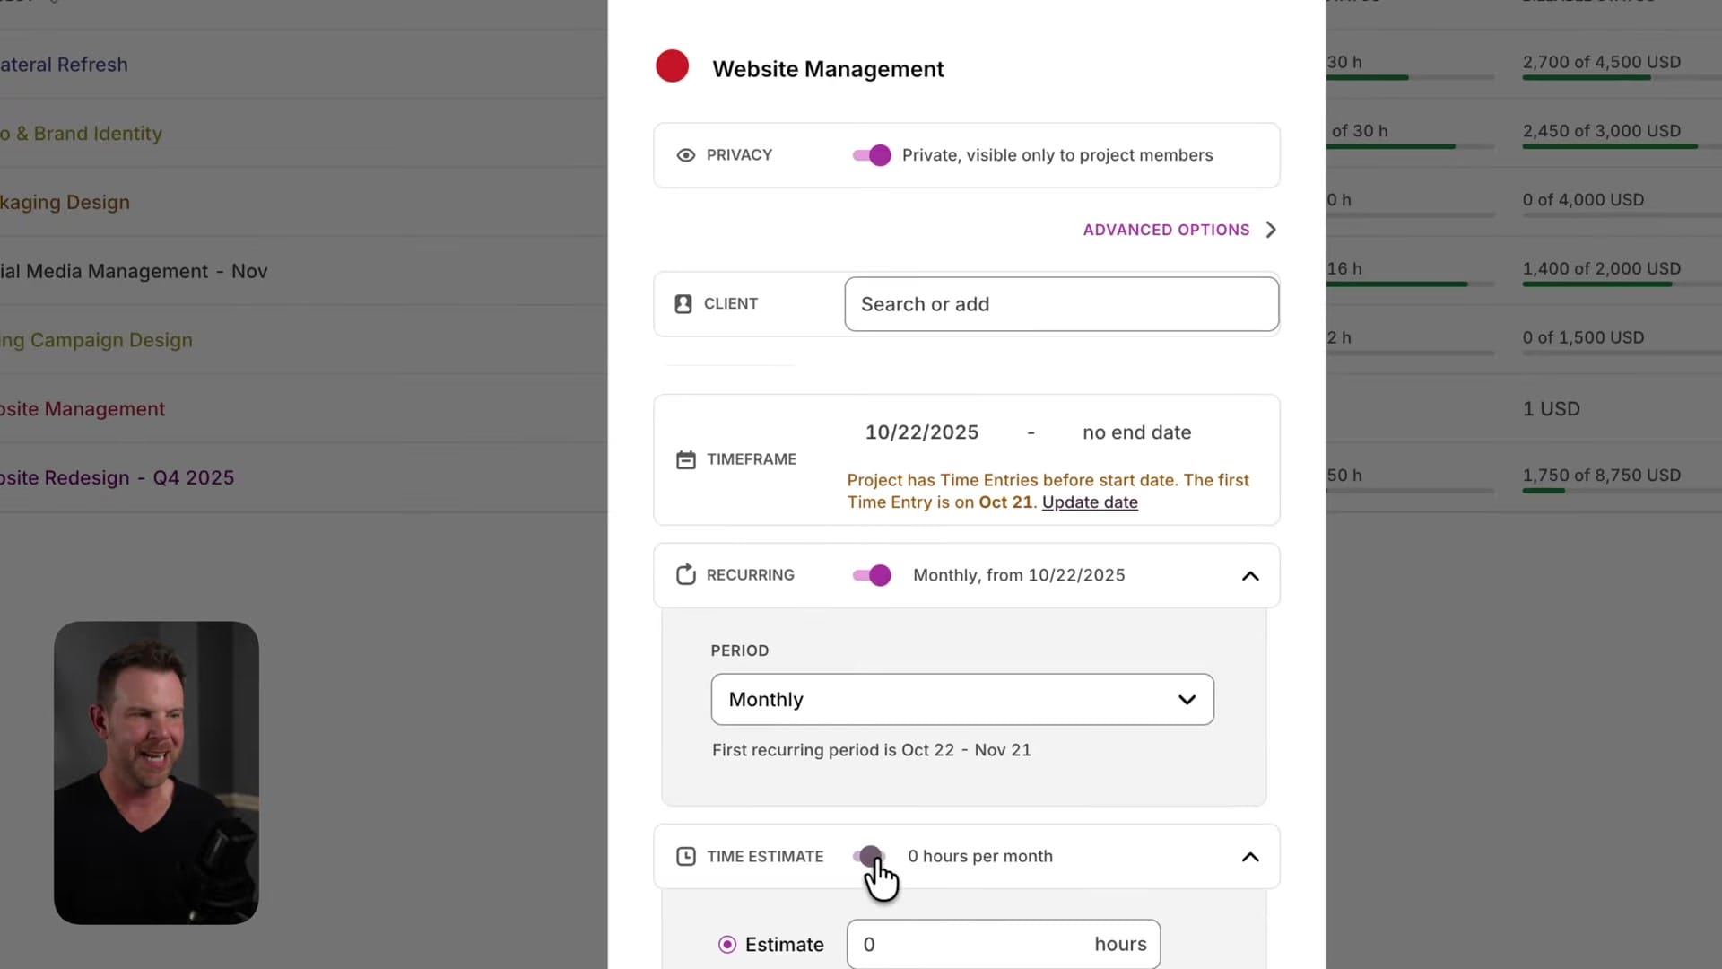The width and height of the screenshot is (1722, 969).
Task: Collapse the Time Estimate section chevron
Action: click(x=1250, y=857)
